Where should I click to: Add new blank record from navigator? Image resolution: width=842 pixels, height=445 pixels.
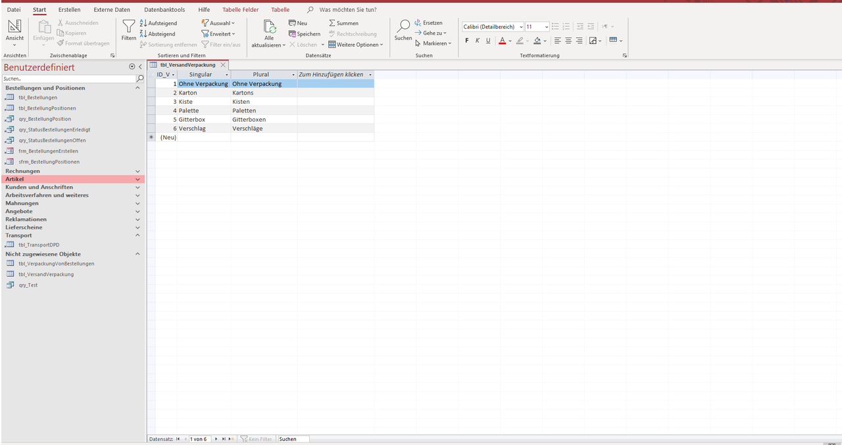(230, 438)
